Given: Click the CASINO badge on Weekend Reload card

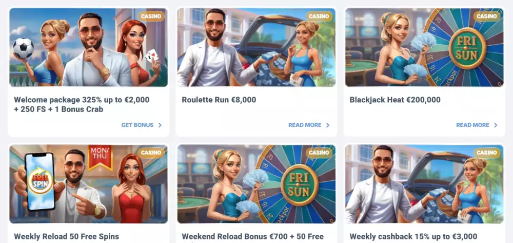Looking at the screenshot, I should [319, 153].
